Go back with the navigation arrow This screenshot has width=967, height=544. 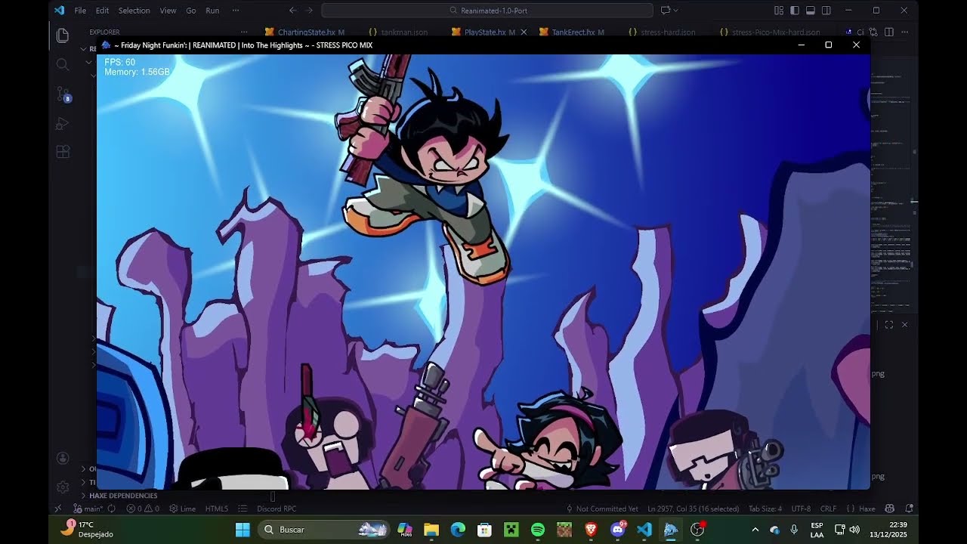point(293,11)
